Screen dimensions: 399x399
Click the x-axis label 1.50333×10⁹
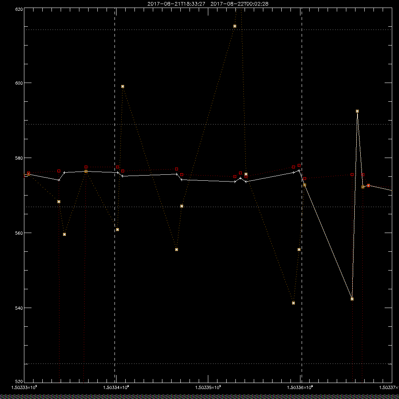pos(24,387)
